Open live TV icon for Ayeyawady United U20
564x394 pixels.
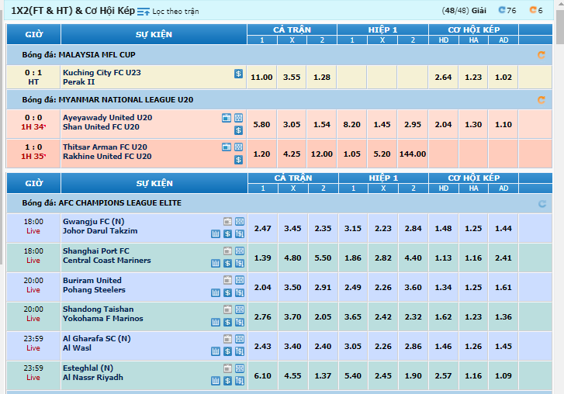click(227, 118)
